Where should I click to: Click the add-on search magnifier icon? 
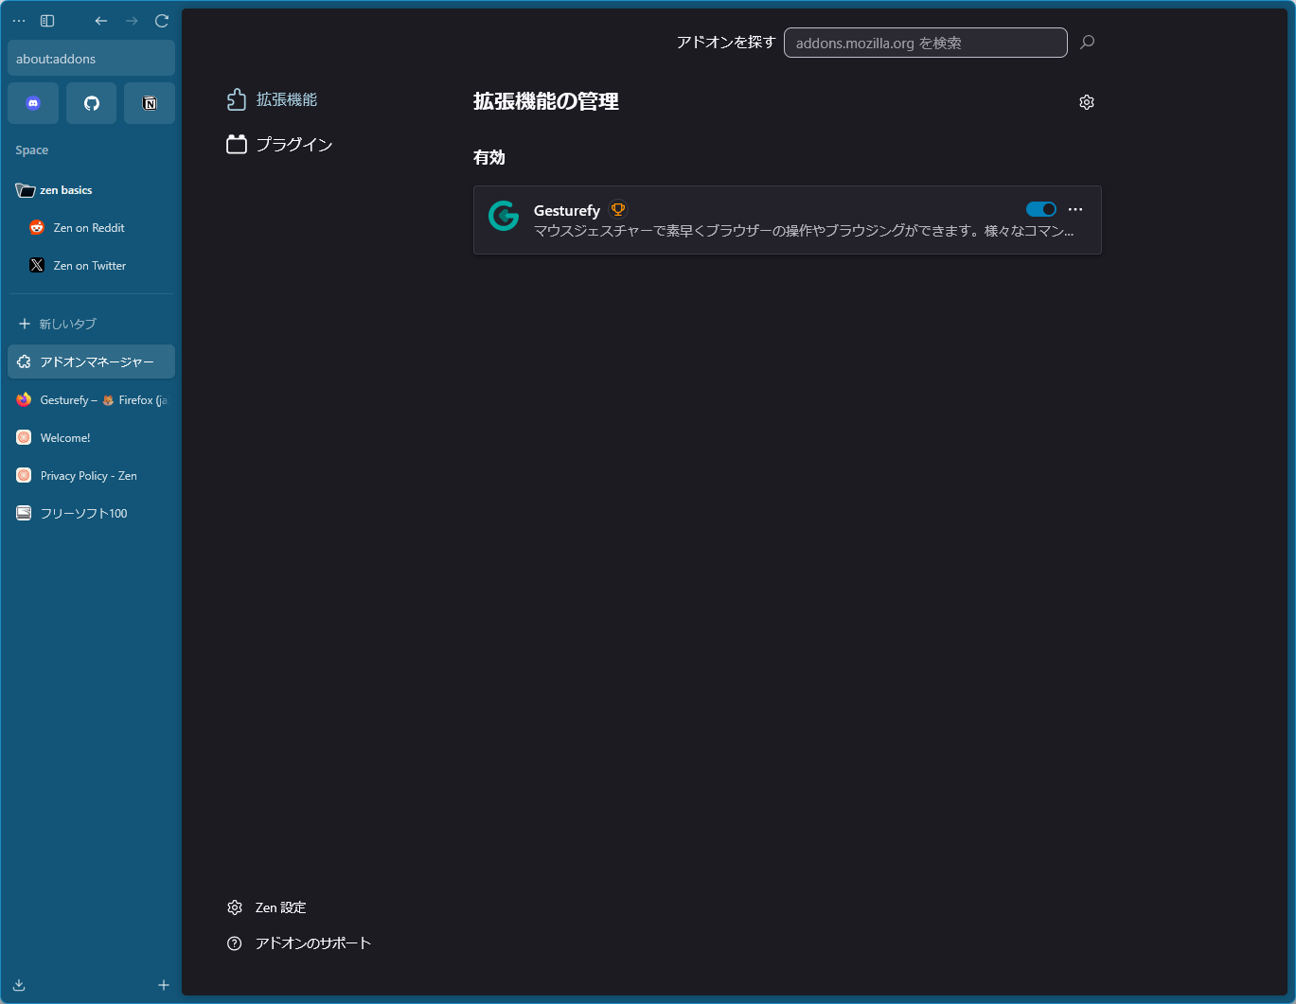click(1088, 42)
